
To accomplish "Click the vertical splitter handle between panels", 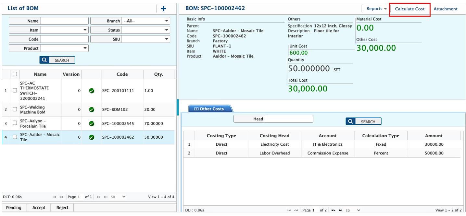I will (x=178, y=108).
